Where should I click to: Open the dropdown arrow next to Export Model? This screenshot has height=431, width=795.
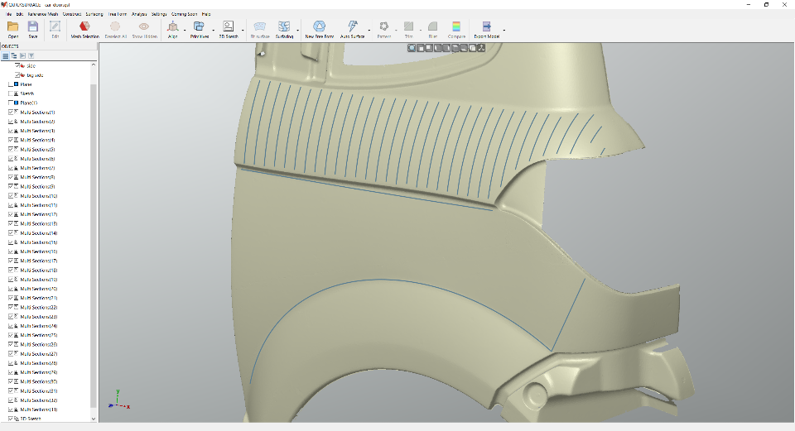tap(504, 31)
